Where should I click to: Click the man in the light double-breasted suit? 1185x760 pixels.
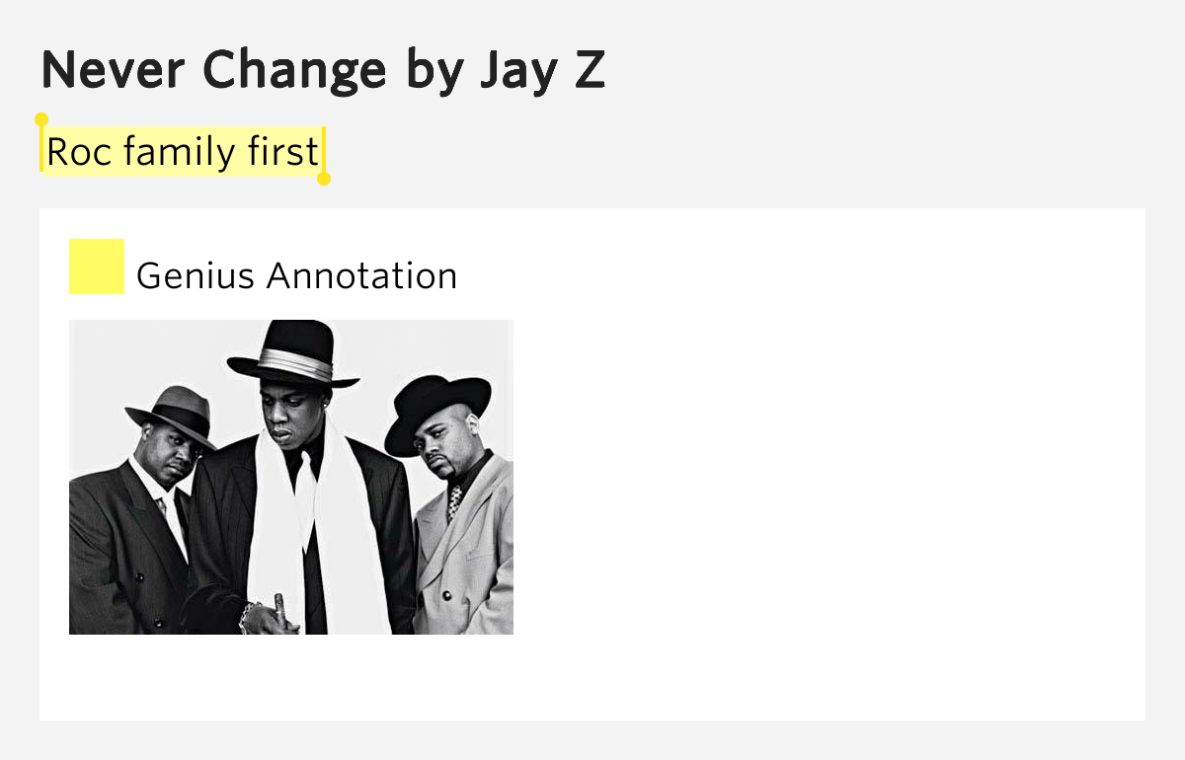pyautogui.click(x=464, y=533)
